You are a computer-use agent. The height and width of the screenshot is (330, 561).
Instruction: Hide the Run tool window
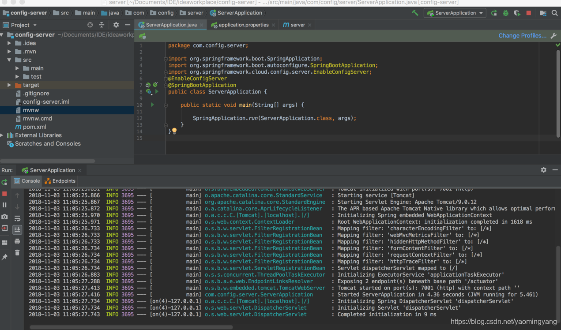coord(555,170)
